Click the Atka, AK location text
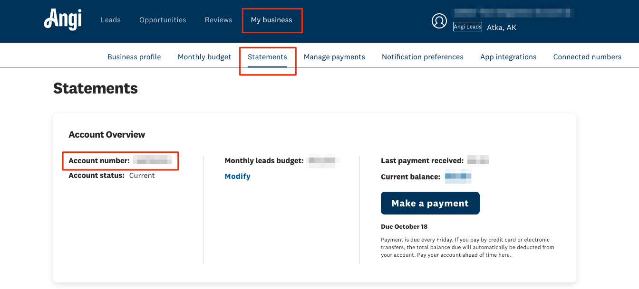 tap(502, 28)
